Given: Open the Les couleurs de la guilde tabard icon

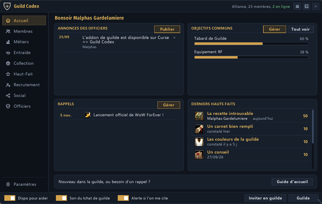Looking at the screenshot, I should [x=199, y=142].
